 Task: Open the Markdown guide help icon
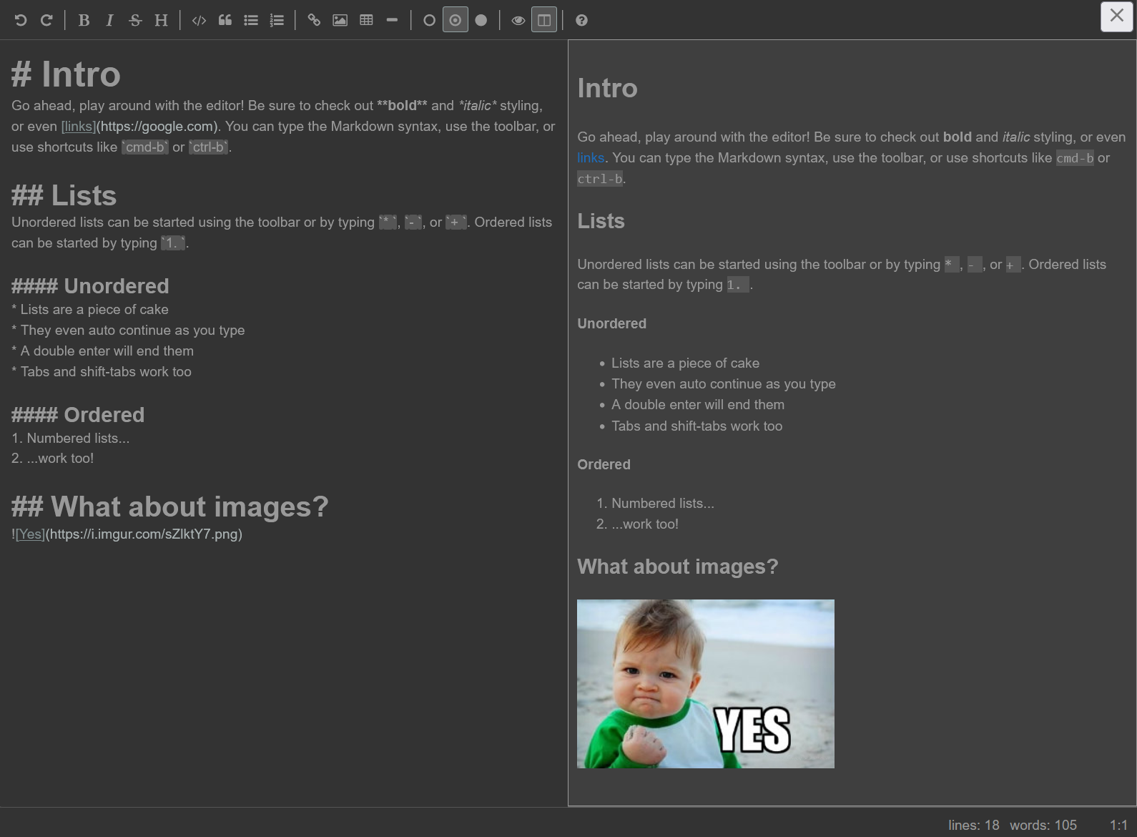pyautogui.click(x=581, y=20)
